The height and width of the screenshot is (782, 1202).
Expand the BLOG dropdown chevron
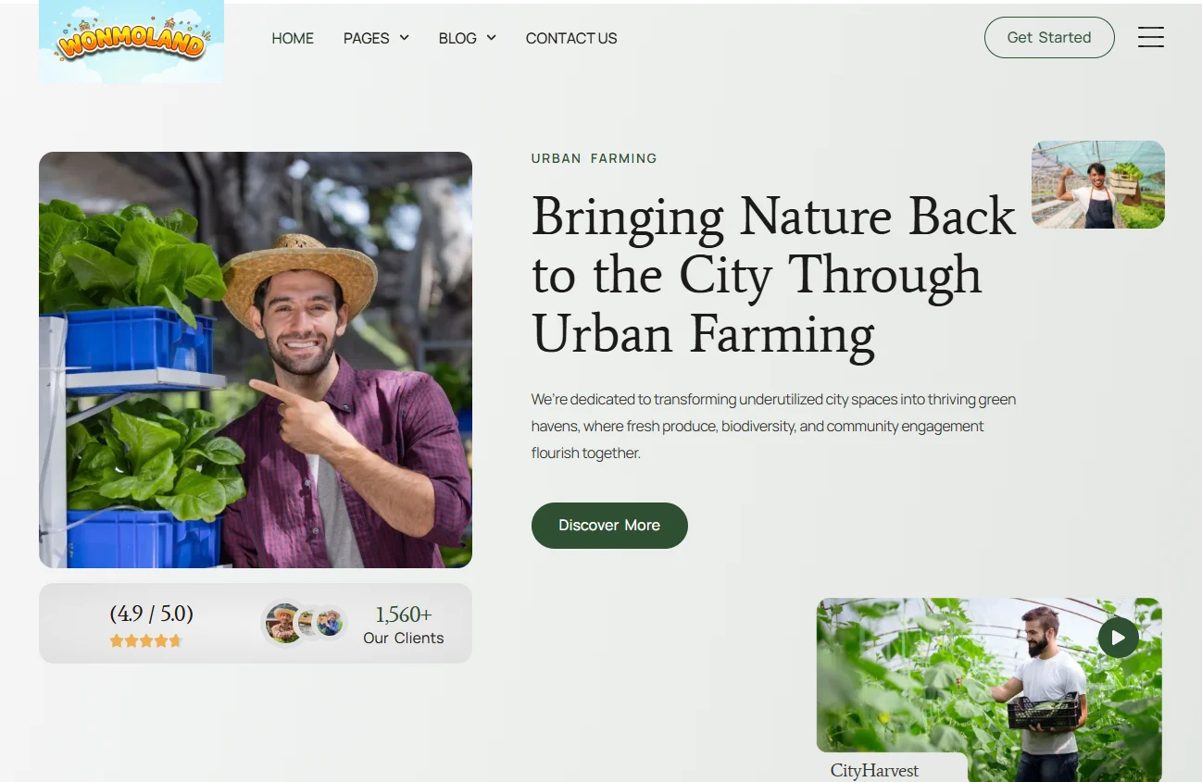tap(491, 38)
